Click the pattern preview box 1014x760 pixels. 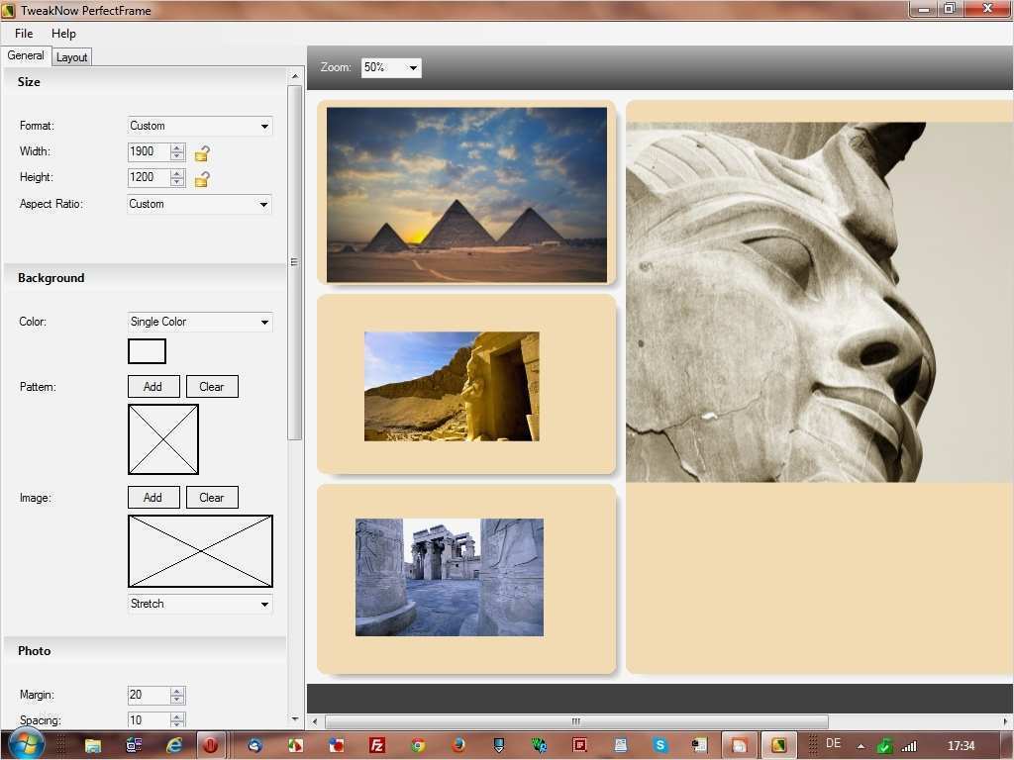163,439
